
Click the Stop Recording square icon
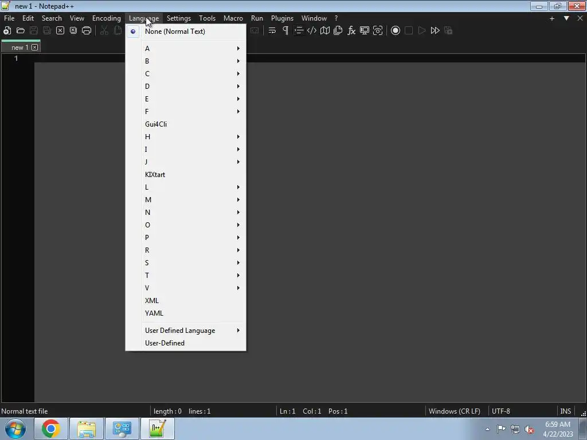point(408,31)
